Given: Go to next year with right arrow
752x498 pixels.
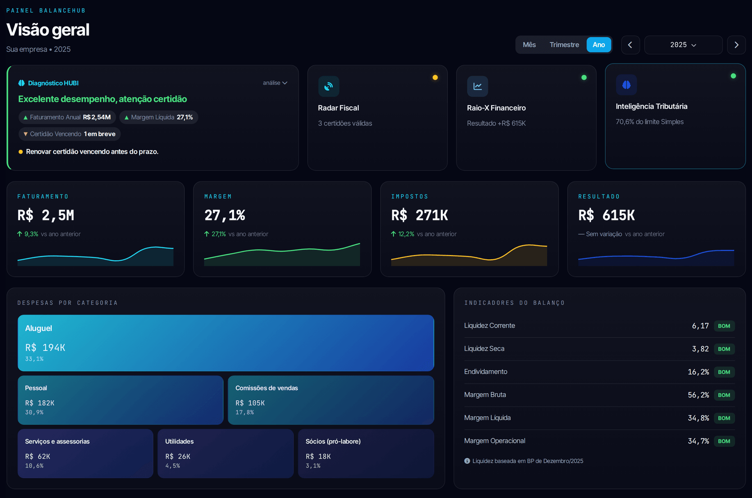Looking at the screenshot, I should pyautogui.click(x=736, y=45).
